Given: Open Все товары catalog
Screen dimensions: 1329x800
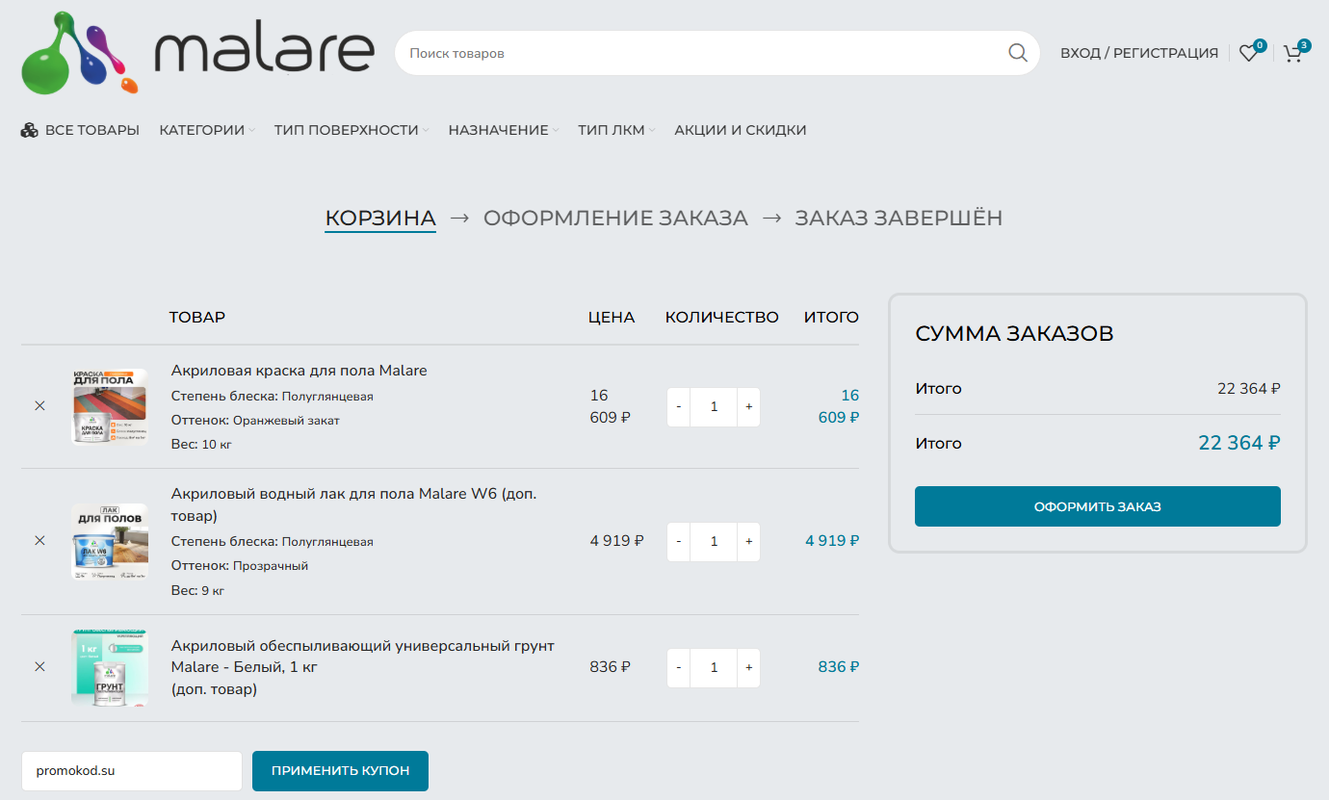Looking at the screenshot, I should (80, 130).
